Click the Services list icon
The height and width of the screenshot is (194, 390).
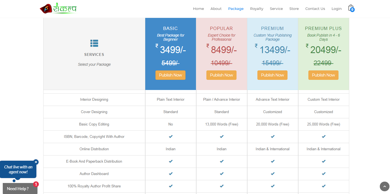94,43
